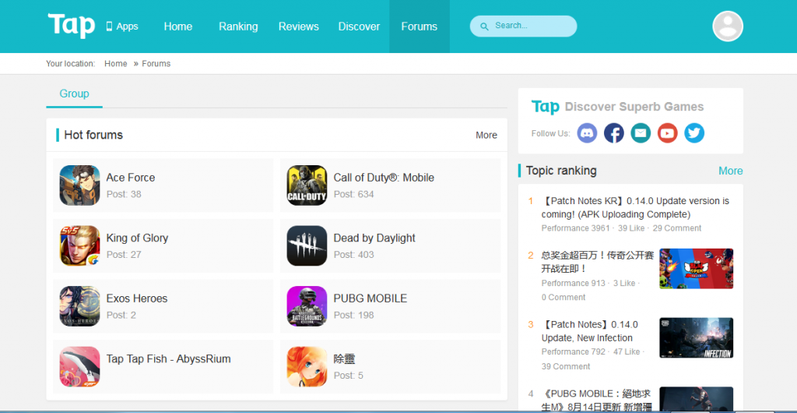
Task: Open the 总奖金超百万 topic title
Action: coord(597,262)
